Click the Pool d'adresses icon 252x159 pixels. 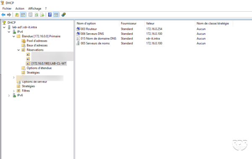[24, 41]
